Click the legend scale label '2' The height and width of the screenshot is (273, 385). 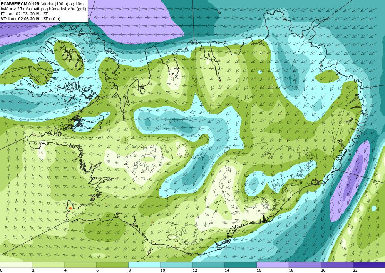click(33, 270)
